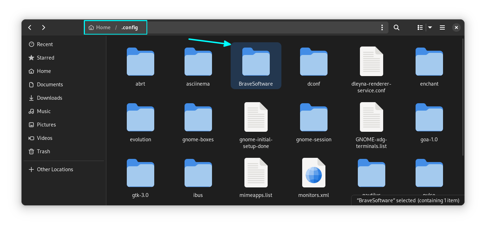This screenshot has width=486, height=229.
Task: Select the Starred locations entry
Action: pos(45,57)
